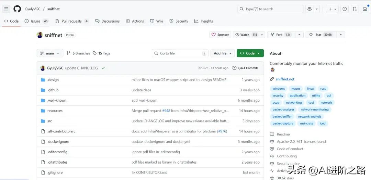Star the sniffnet repository
The image size is (371, 180).
point(321,35)
